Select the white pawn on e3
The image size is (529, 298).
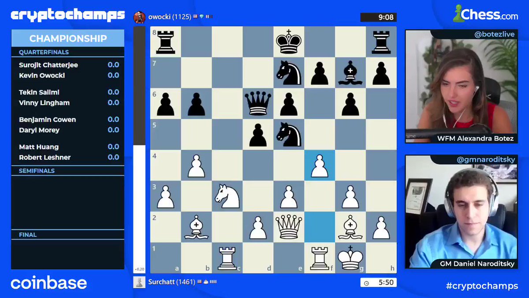pyautogui.click(x=289, y=196)
